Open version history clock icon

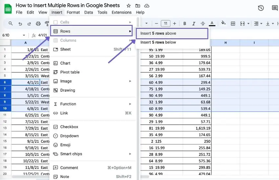pos(261,8)
